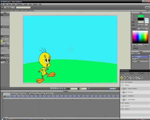Click the music note Audio icon in Content Library
This screenshot has width=150, height=120.
pyautogui.click(x=130, y=78)
